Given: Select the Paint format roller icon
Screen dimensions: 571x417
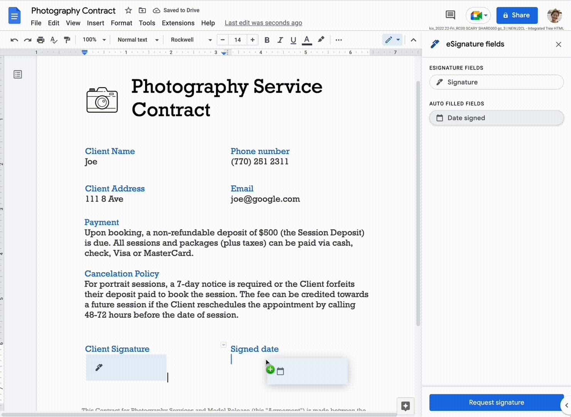Looking at the screenshot, I should 67,40.
